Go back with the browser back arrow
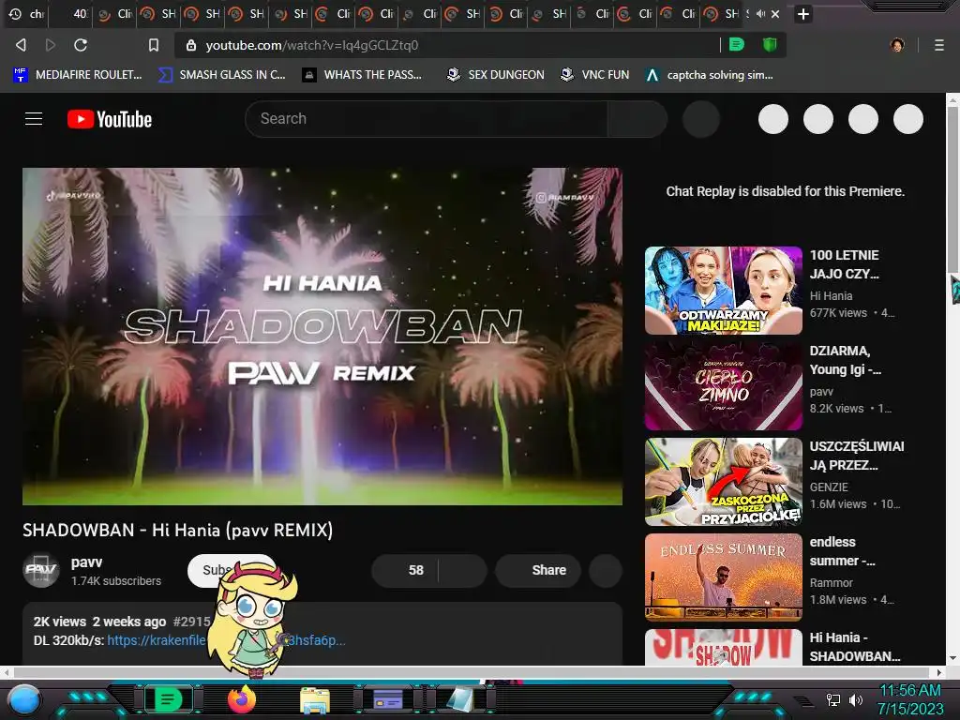This screenshot has height=720, width=960. 21,45
